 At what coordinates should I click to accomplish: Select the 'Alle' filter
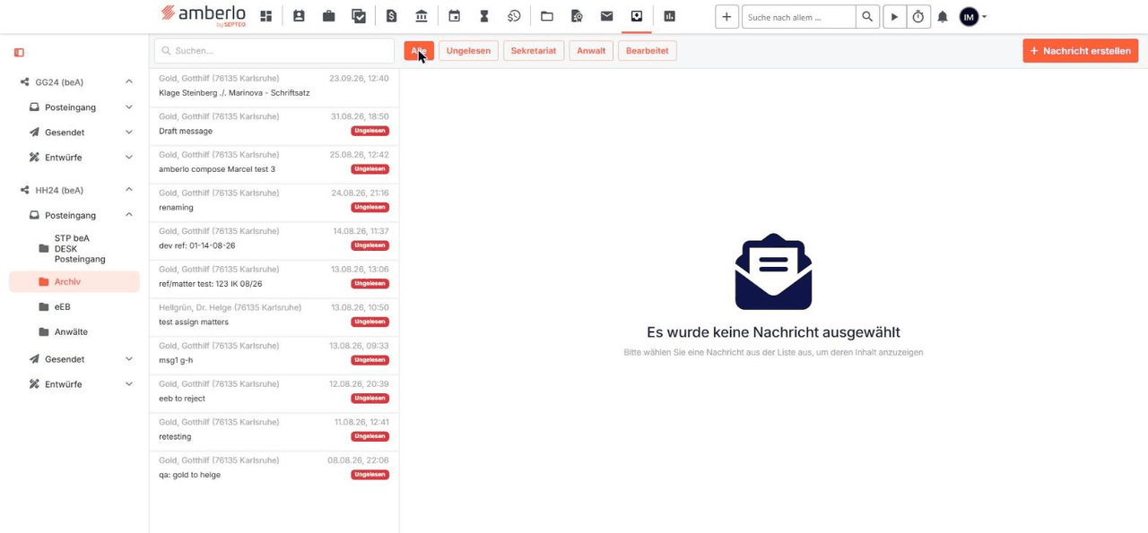tap(419, 51)
